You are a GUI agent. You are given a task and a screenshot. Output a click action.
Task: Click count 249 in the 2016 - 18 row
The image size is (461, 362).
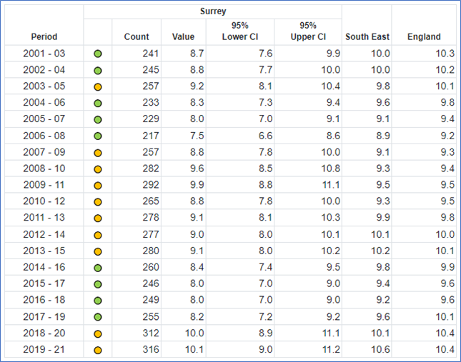(151, 300)
